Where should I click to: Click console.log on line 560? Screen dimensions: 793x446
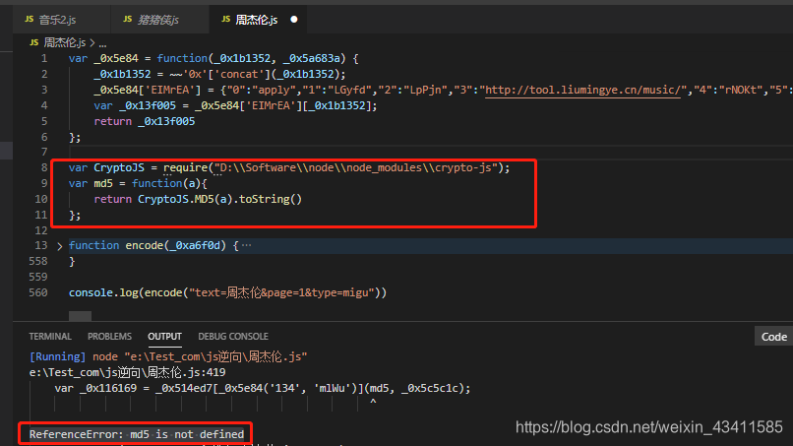pos(103,292)
